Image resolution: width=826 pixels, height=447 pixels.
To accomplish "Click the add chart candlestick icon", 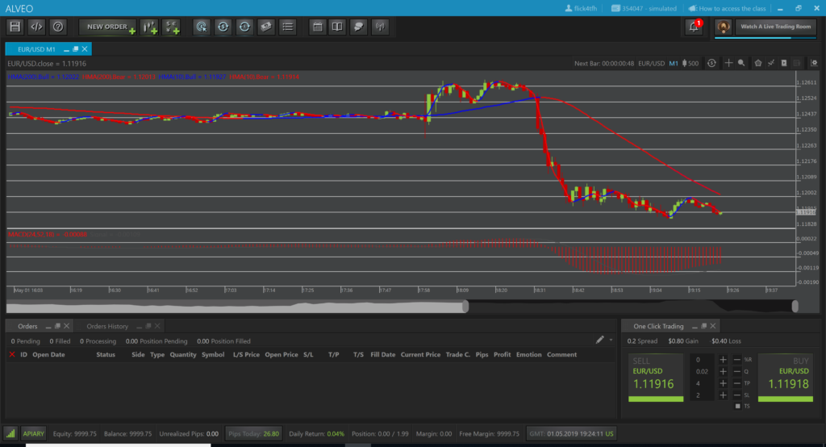I will [149, 27].
